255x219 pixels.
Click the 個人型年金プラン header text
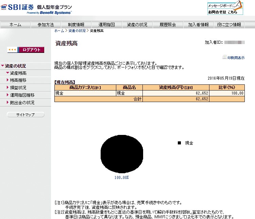point(54,7)
